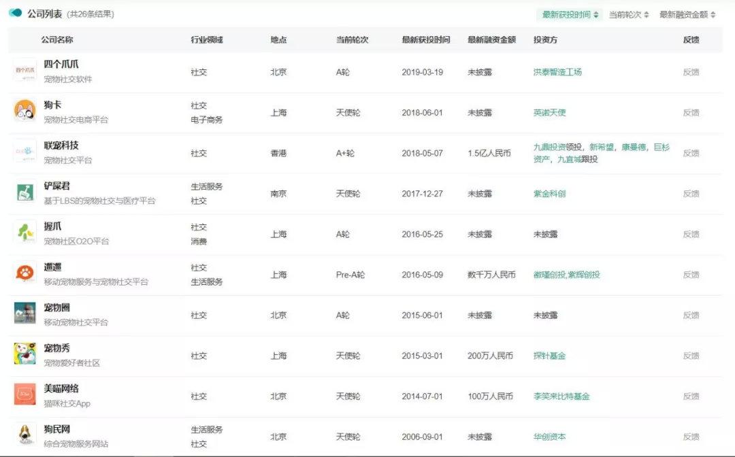This screenshot has height=457, width=735.
Task: Select the amount 数千万人民币
Action: [x=491, y=275]
